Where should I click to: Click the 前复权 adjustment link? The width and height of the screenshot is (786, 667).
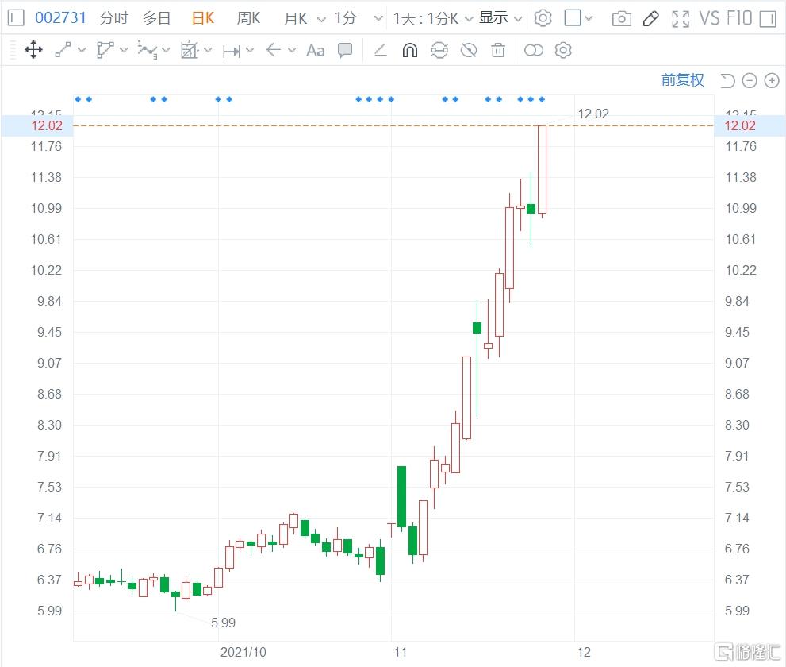click(682, 80)
